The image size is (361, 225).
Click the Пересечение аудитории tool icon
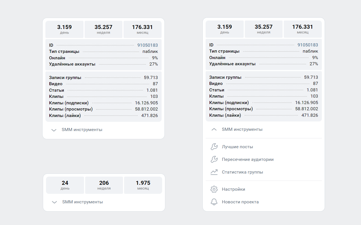tap(214, 159)
